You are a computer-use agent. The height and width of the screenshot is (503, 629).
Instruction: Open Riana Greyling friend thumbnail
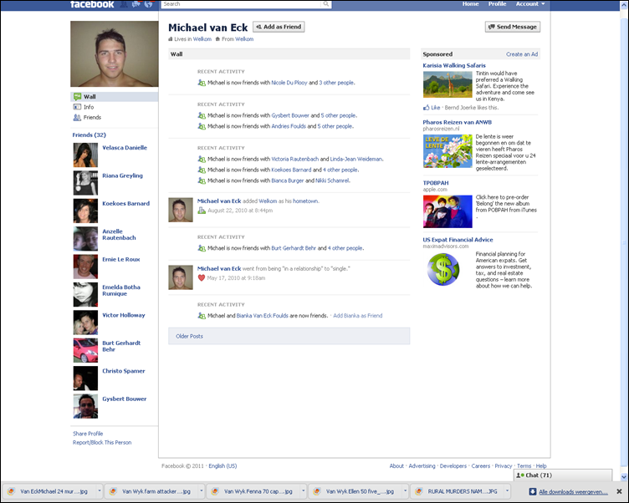coord(85,183)
